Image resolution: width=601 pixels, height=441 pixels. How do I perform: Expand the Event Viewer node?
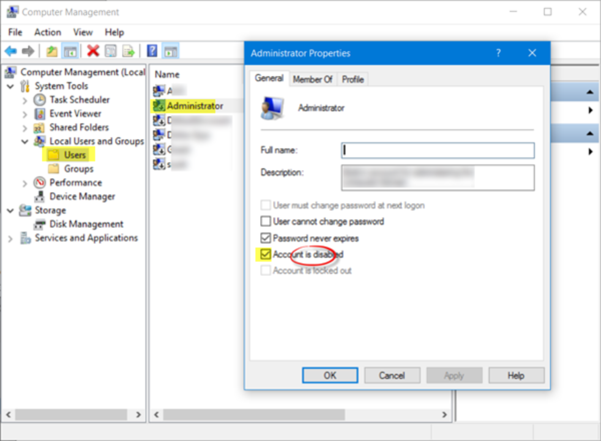pos(25,114)
